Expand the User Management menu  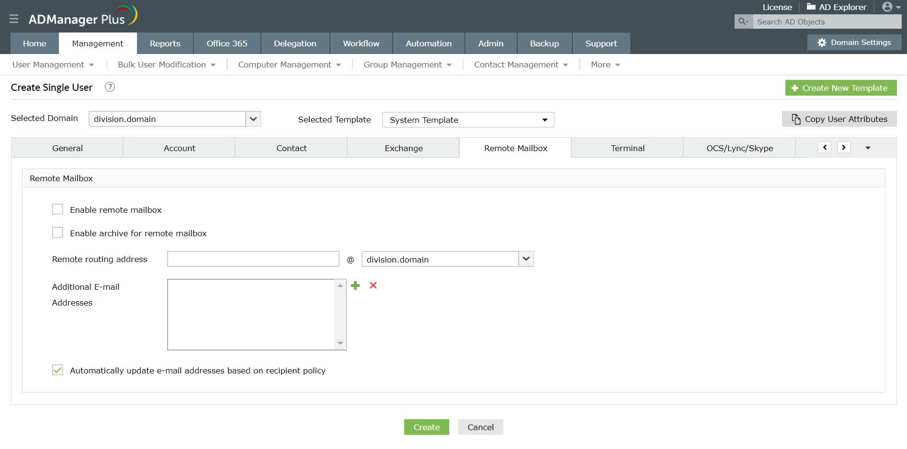click(53, 65)
